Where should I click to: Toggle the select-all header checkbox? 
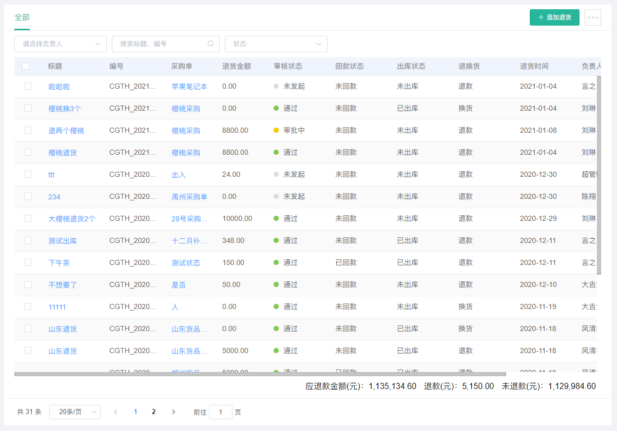tap(26, 66)
